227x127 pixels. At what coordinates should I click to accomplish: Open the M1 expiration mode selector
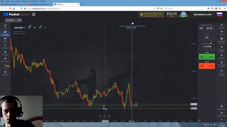click(x=201, y=28)
